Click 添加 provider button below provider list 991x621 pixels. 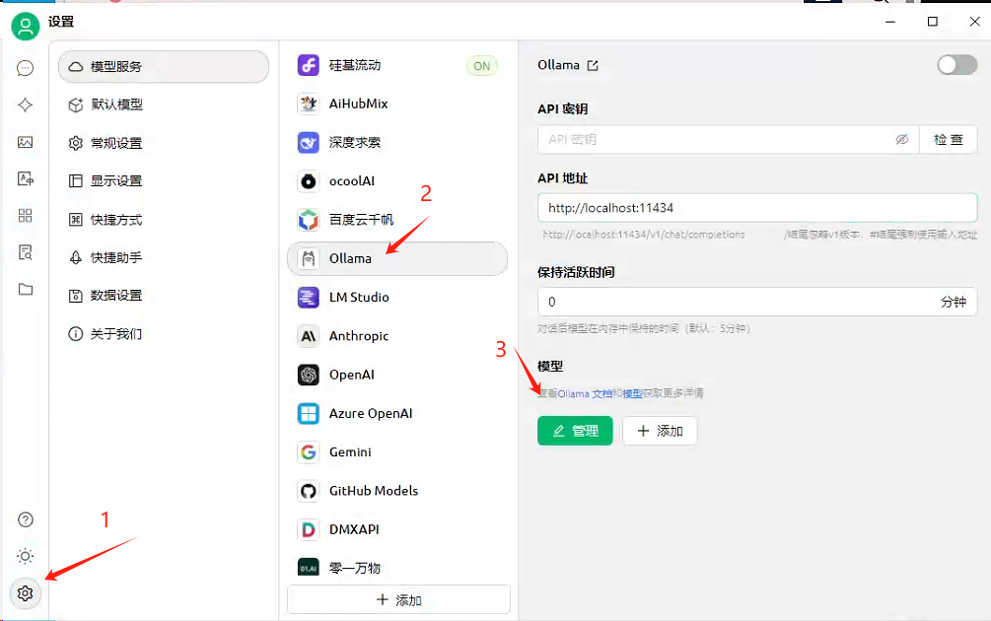(398, 599)
